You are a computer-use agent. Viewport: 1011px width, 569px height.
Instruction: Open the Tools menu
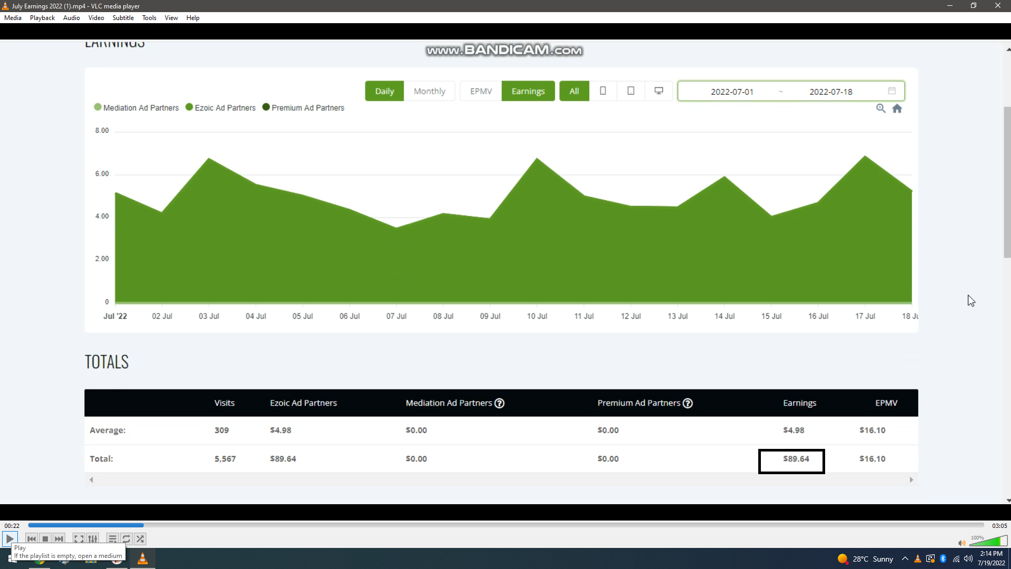tap(149, 18)
